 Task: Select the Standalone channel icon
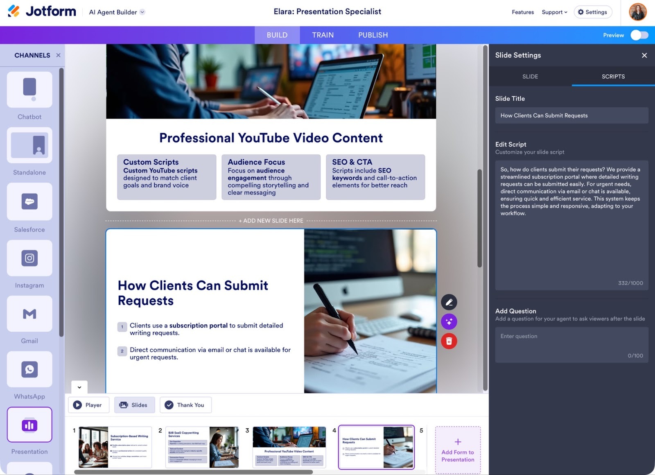[x=29, y=145]
